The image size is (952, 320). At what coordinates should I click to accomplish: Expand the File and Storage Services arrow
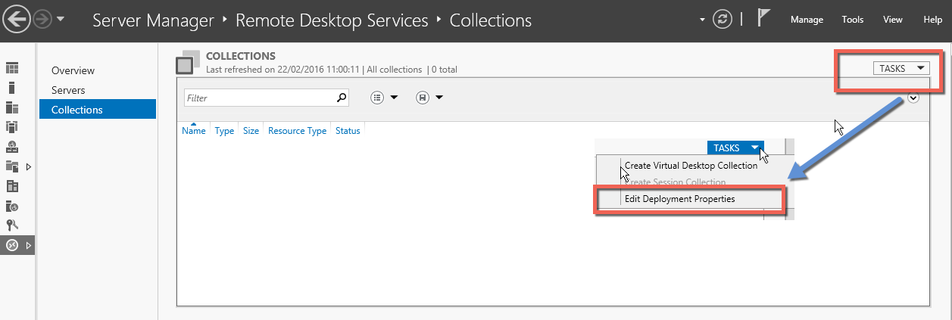click(30, 166)
